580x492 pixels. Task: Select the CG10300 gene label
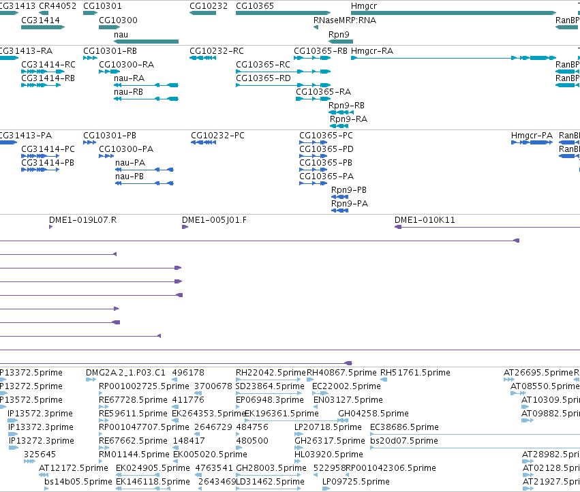118,20
